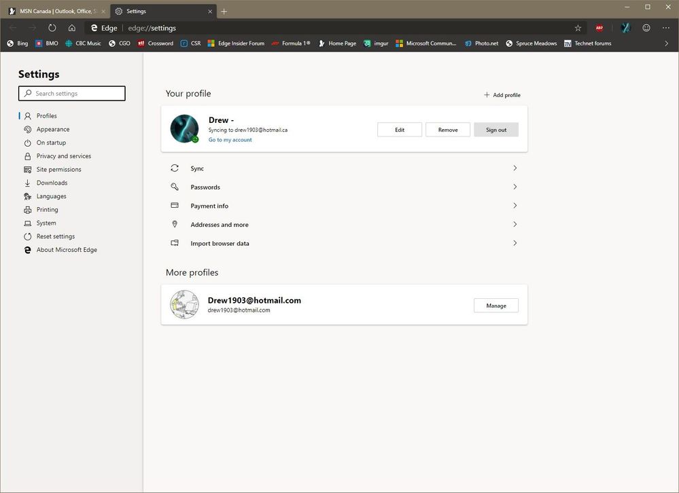
Task: Click the favorites star icon
Action: [578, 28]
